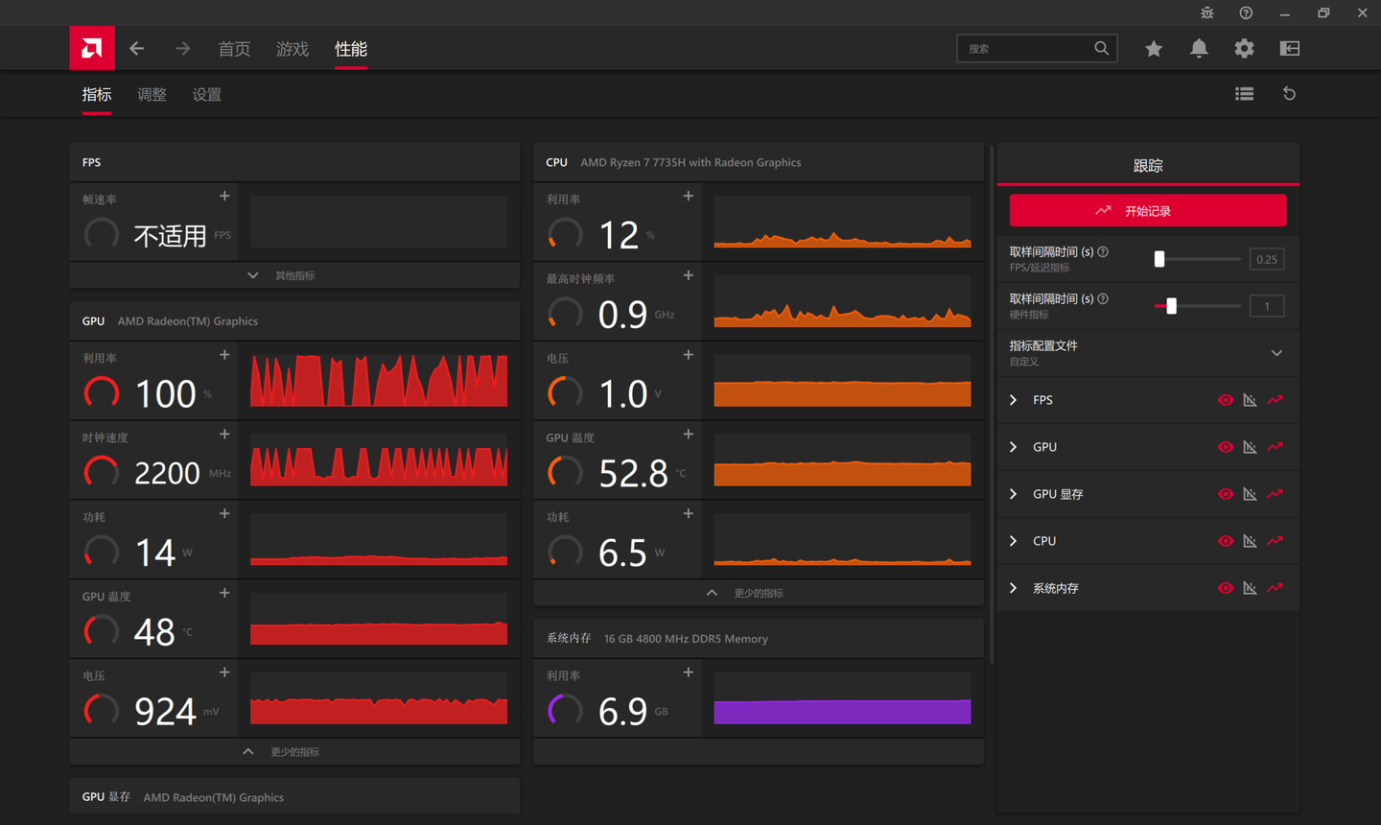Expand the 系统内存 tracking group
Image resolution: width=1381 pixels, height=825 pixels.
1014,588
